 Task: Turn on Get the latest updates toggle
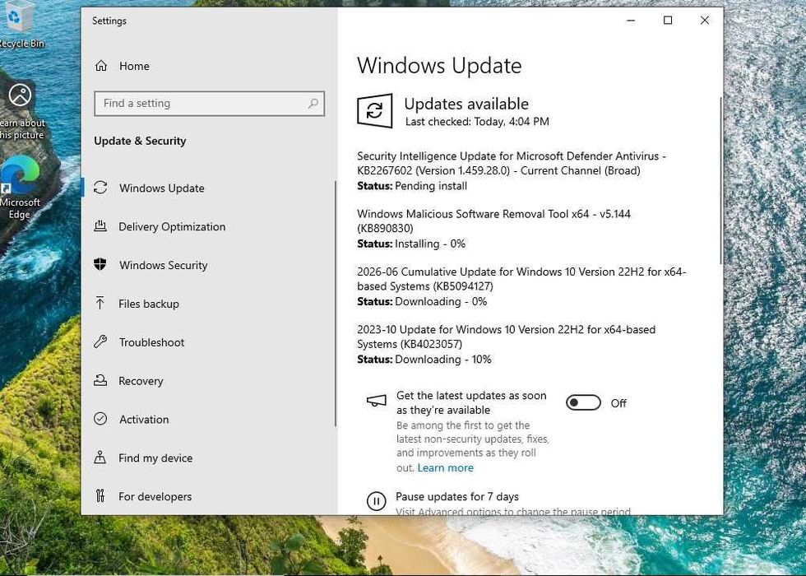[x=583, y=402]
